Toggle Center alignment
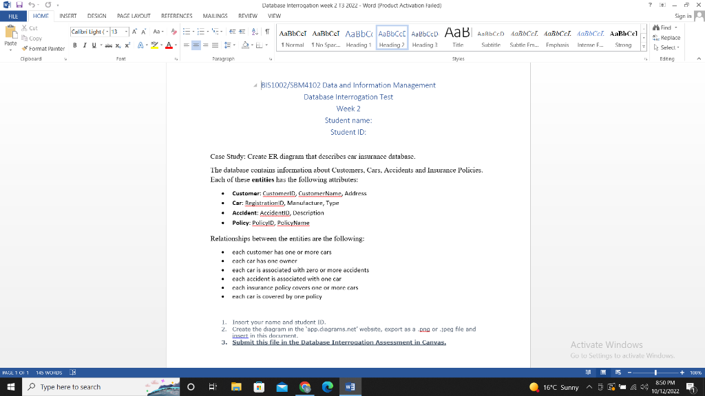 (196, 45)
